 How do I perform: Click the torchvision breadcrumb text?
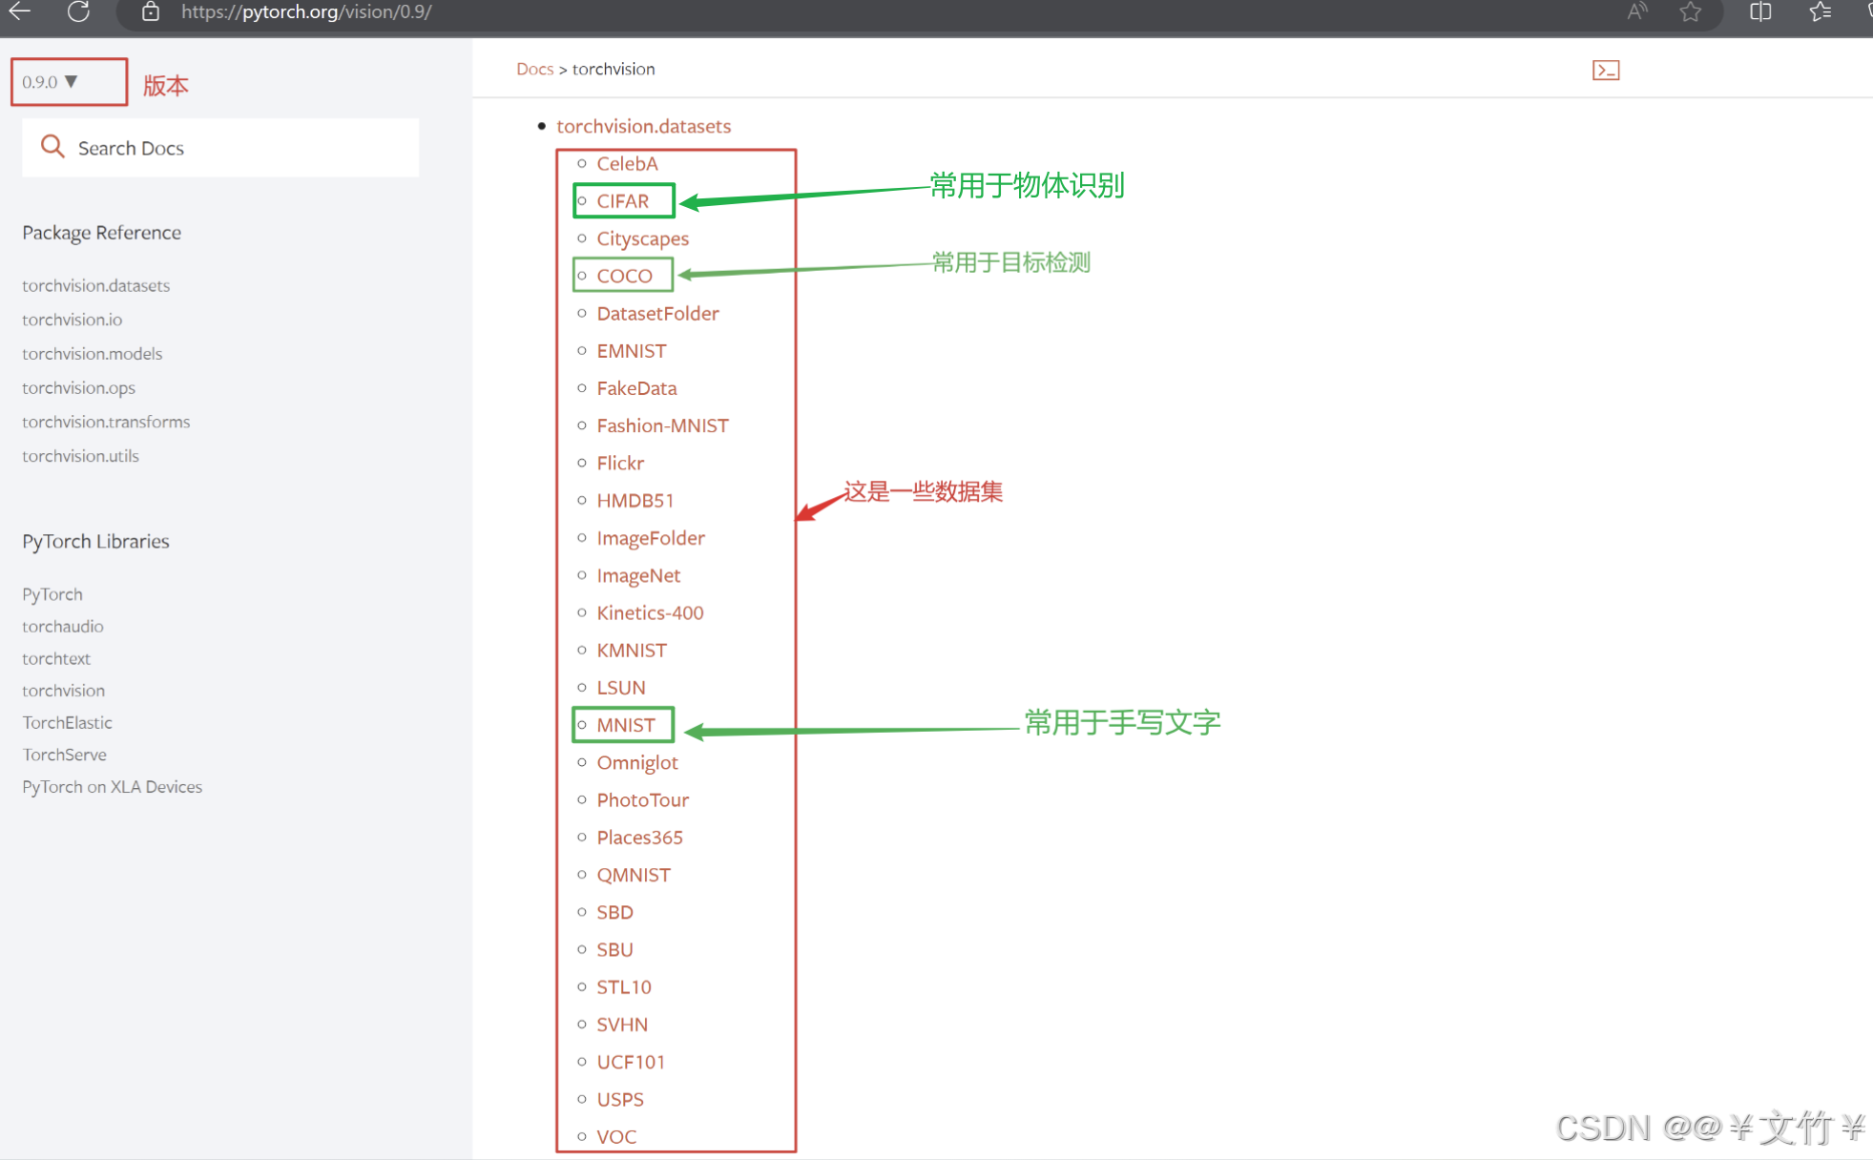614,69
